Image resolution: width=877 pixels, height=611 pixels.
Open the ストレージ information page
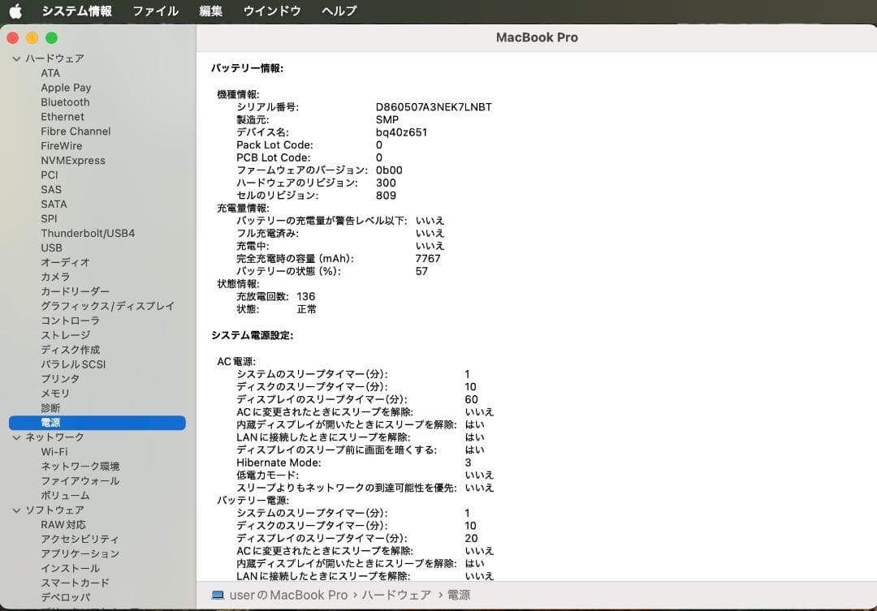pos(61,334)
